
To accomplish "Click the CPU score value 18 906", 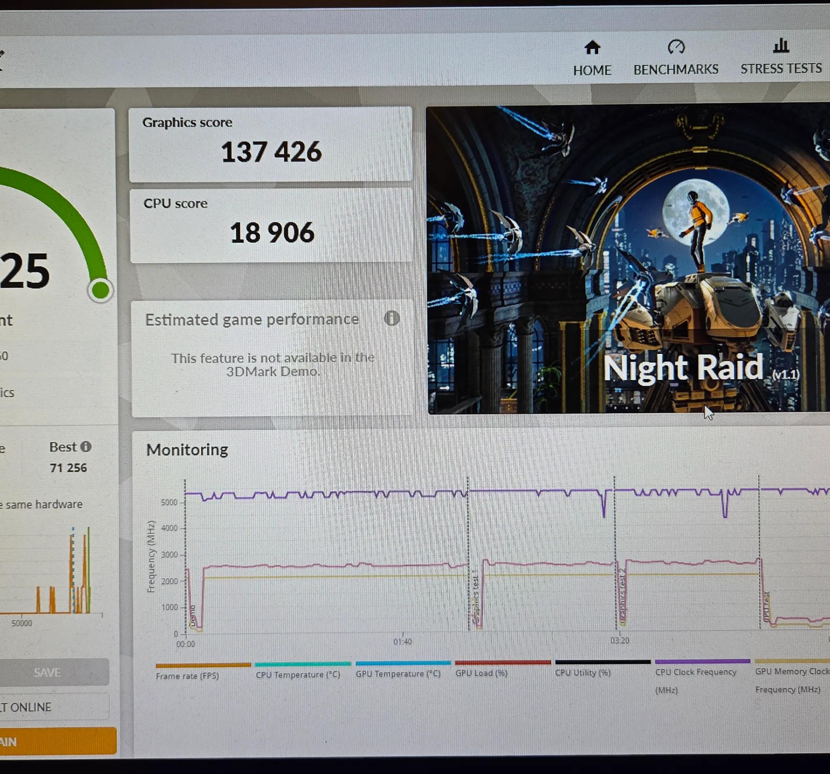I will click(x=272, y=233).
